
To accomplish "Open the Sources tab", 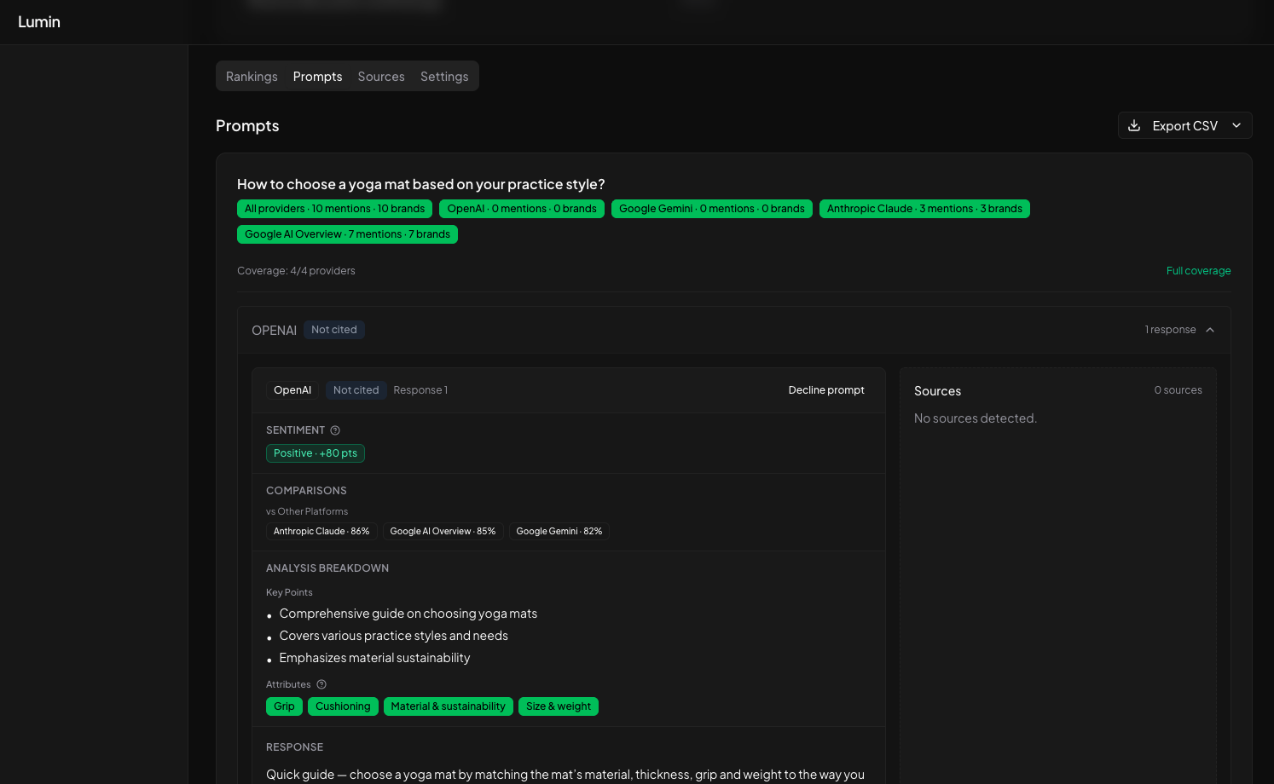I will point(381,77).
